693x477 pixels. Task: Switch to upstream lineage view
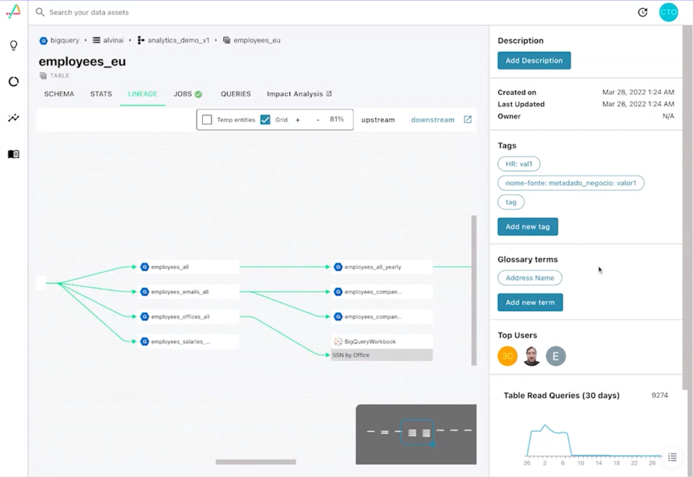pos(378,119)
